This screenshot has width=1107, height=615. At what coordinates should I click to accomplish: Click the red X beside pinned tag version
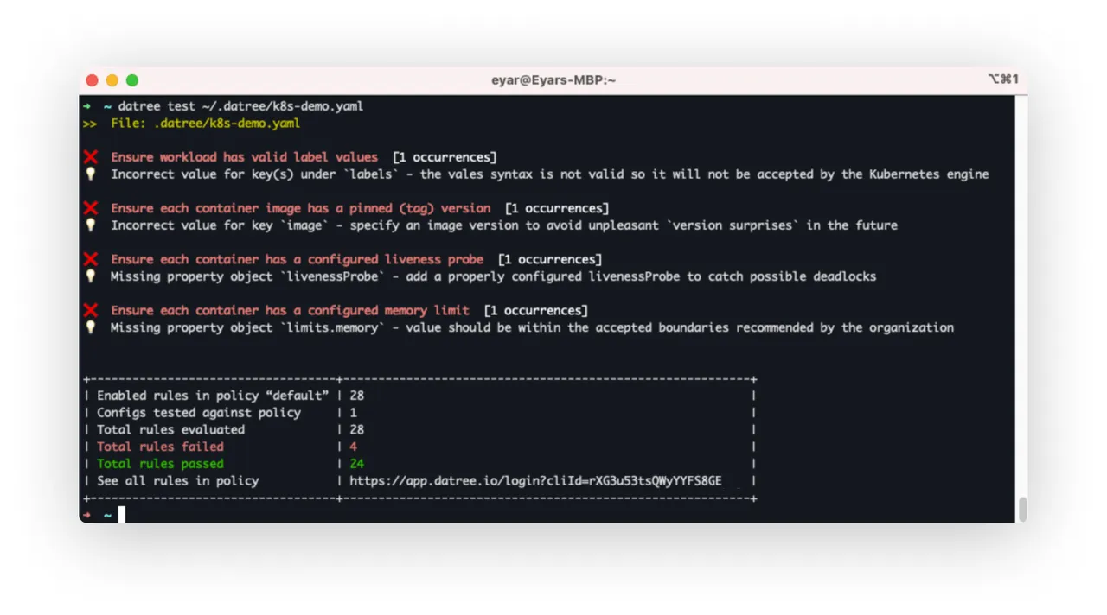click(x=91, y=208)
